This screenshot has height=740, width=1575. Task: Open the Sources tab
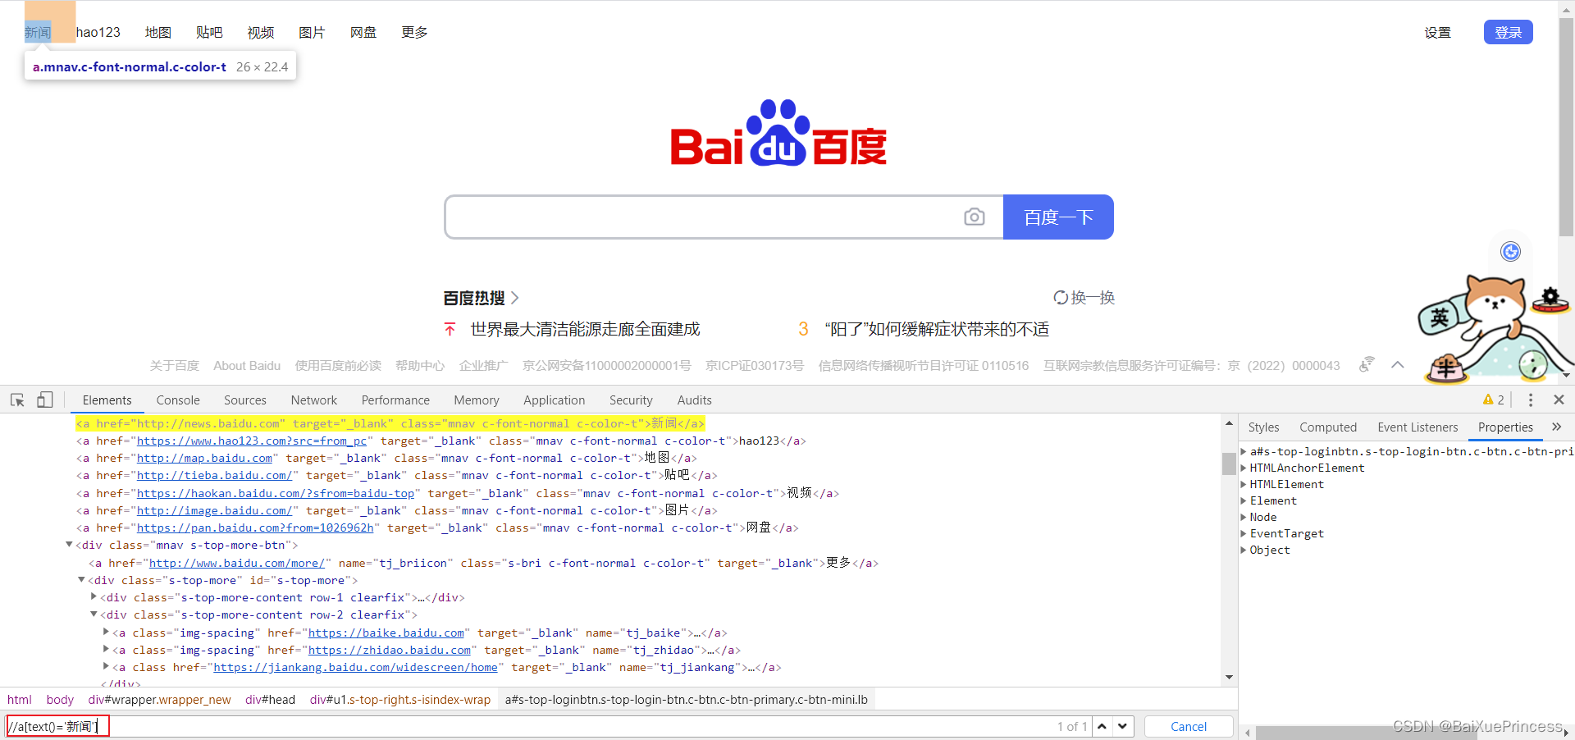coord(244,400)
